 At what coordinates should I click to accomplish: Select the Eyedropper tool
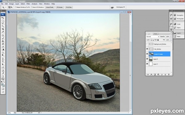3,74
